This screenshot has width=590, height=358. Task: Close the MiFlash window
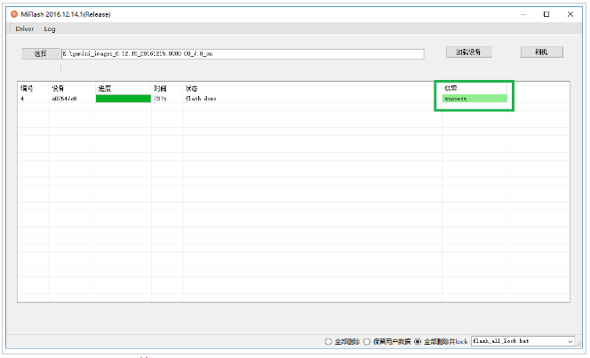(570, 14)
